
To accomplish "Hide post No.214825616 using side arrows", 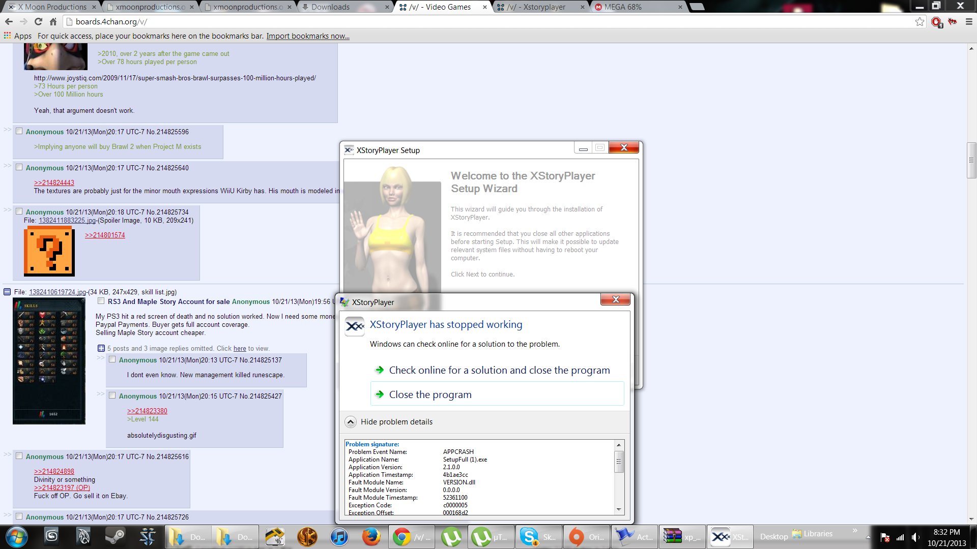I will 7,454.
